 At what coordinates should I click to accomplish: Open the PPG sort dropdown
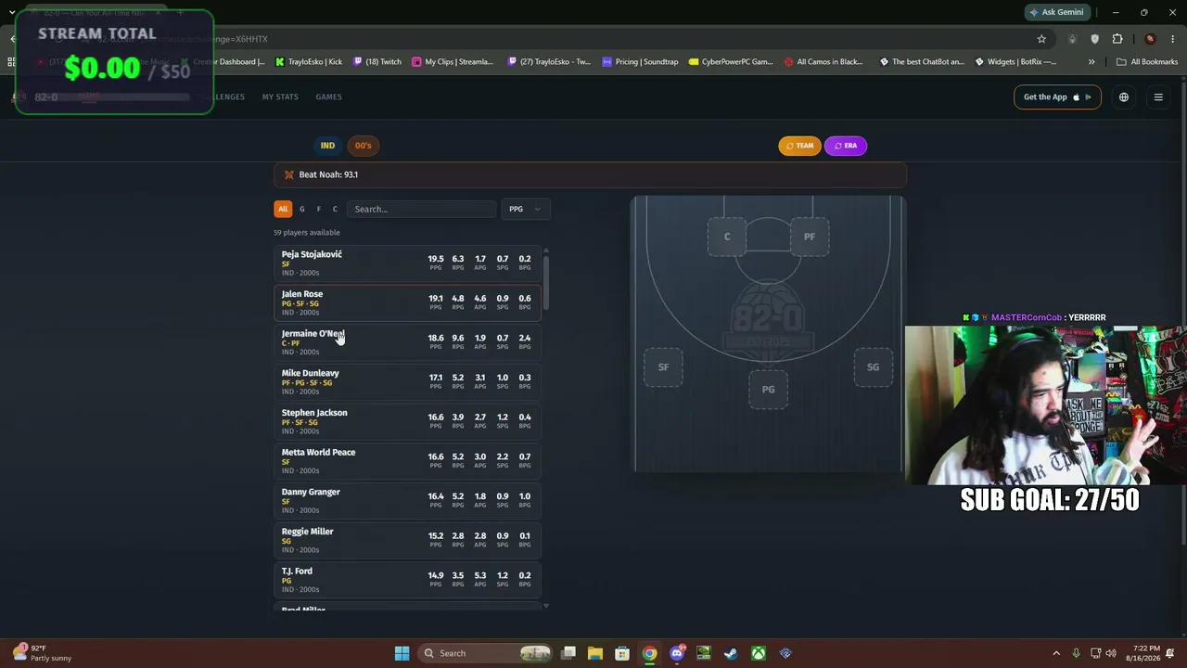pyautogui.click(x=525, y=209)
